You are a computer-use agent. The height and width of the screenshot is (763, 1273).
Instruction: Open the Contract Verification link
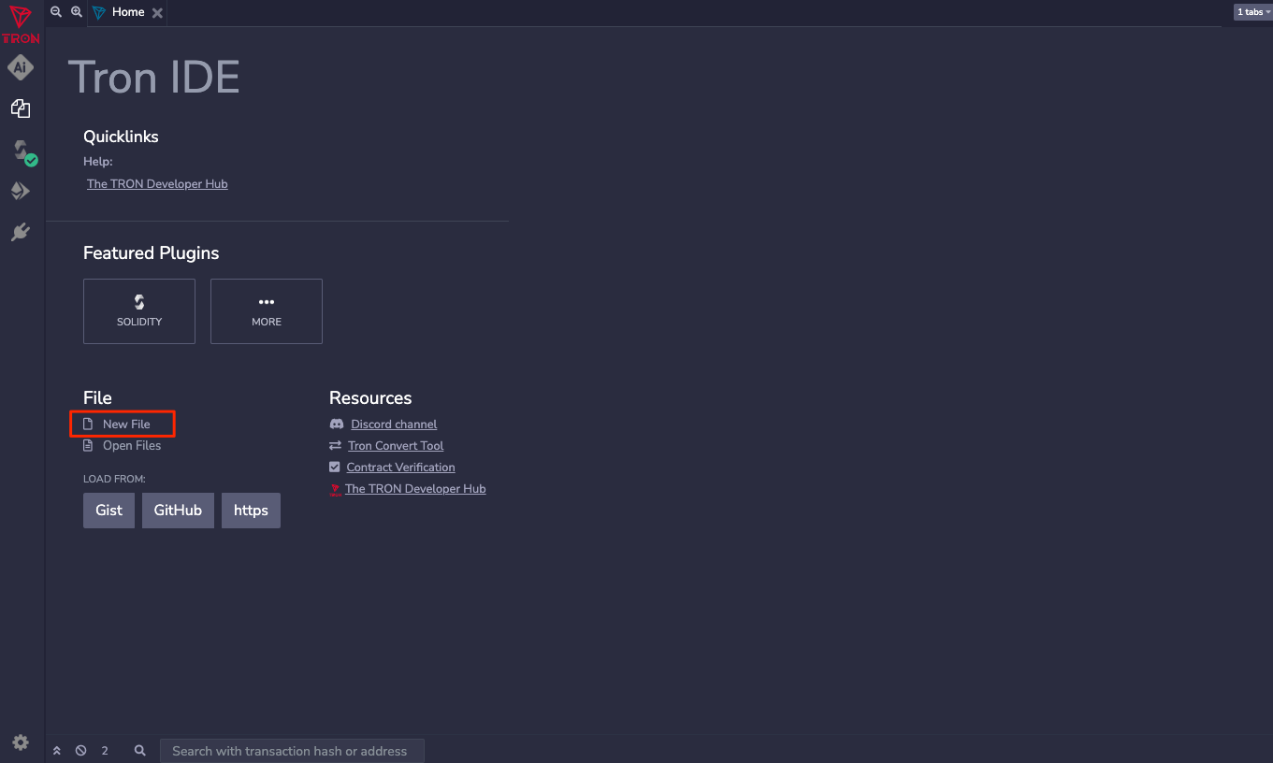[400, 468]
